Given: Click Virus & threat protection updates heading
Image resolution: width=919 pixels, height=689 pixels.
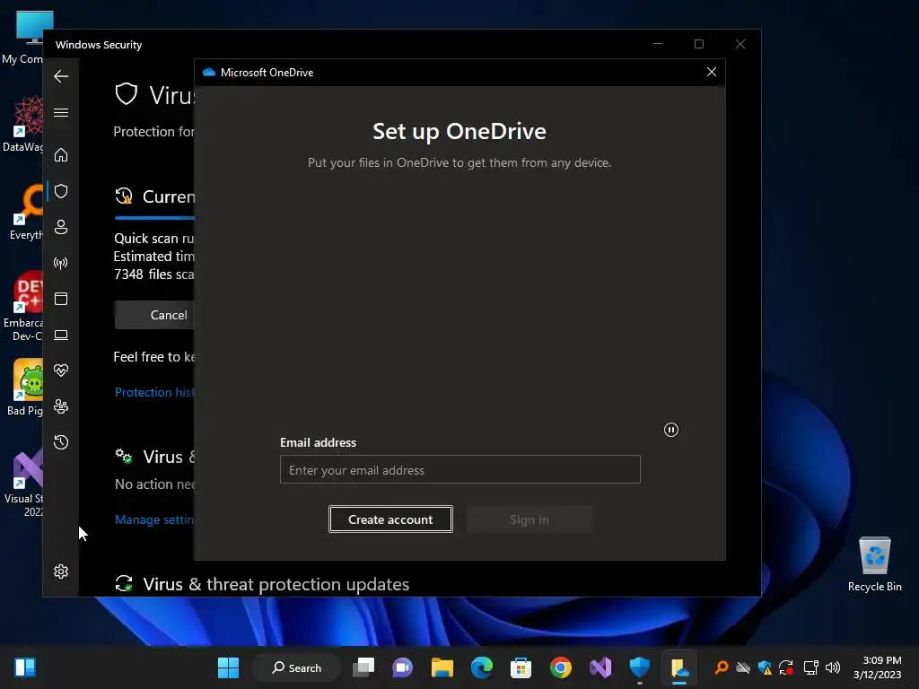Looking at the screenshot, I should (x=276, y=584).
